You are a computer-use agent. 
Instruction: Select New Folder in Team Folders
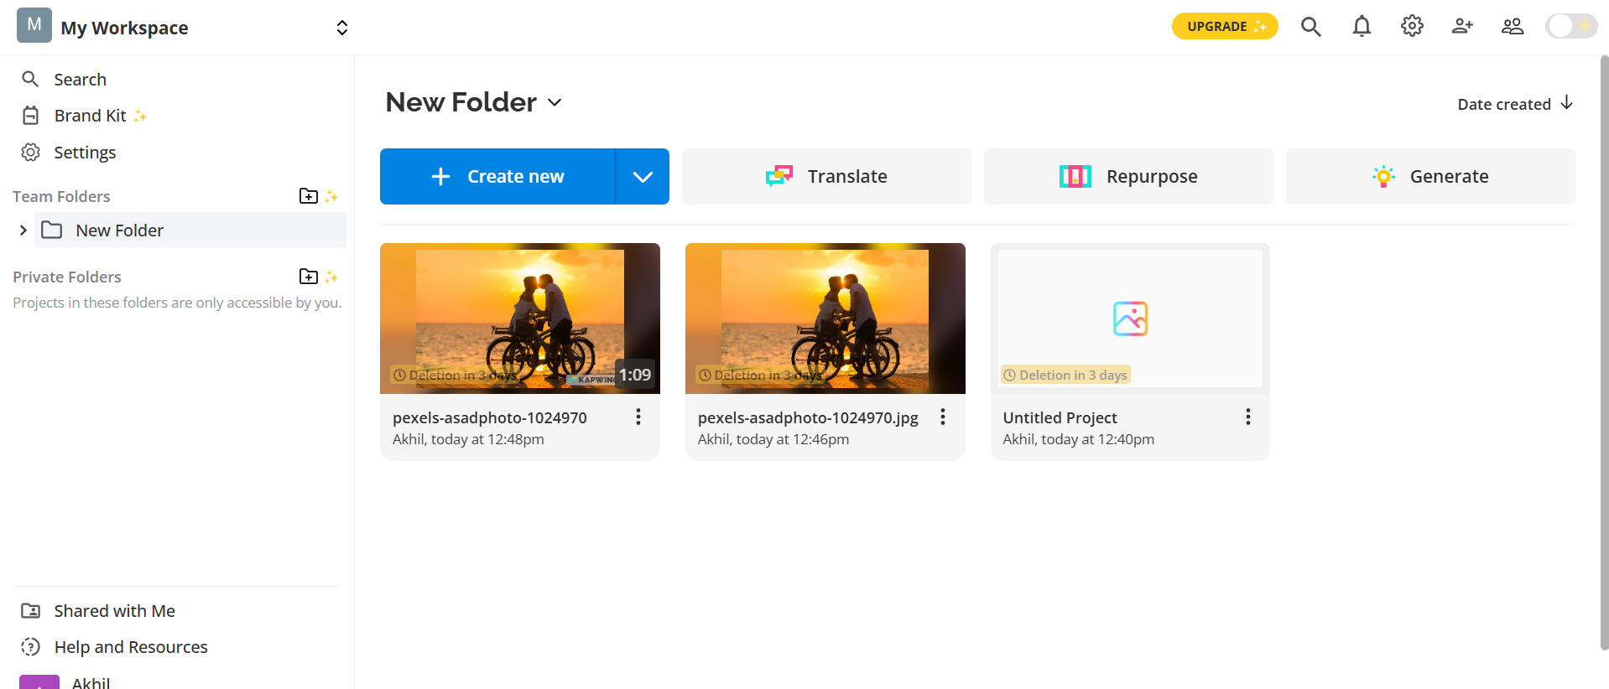[x=190, y=230]
